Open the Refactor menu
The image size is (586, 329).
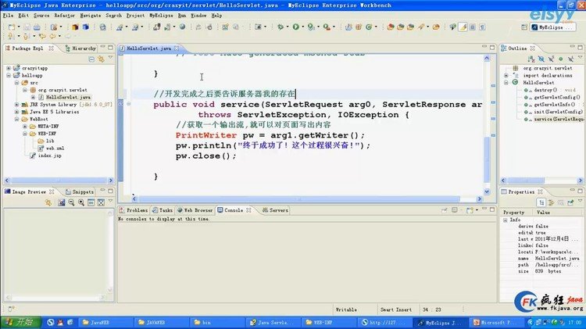coord(64,16)
